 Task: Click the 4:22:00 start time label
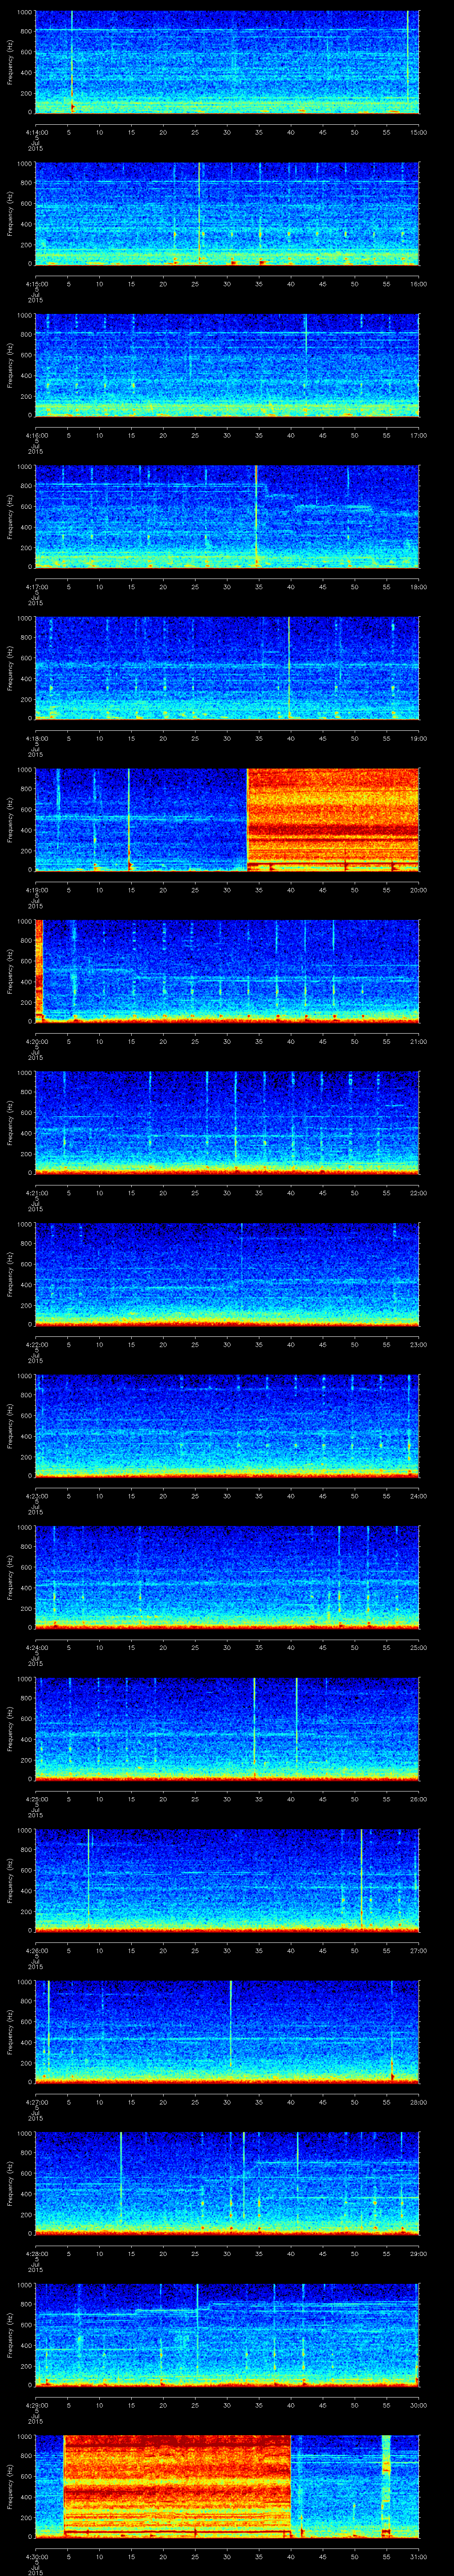point(37,1345)
